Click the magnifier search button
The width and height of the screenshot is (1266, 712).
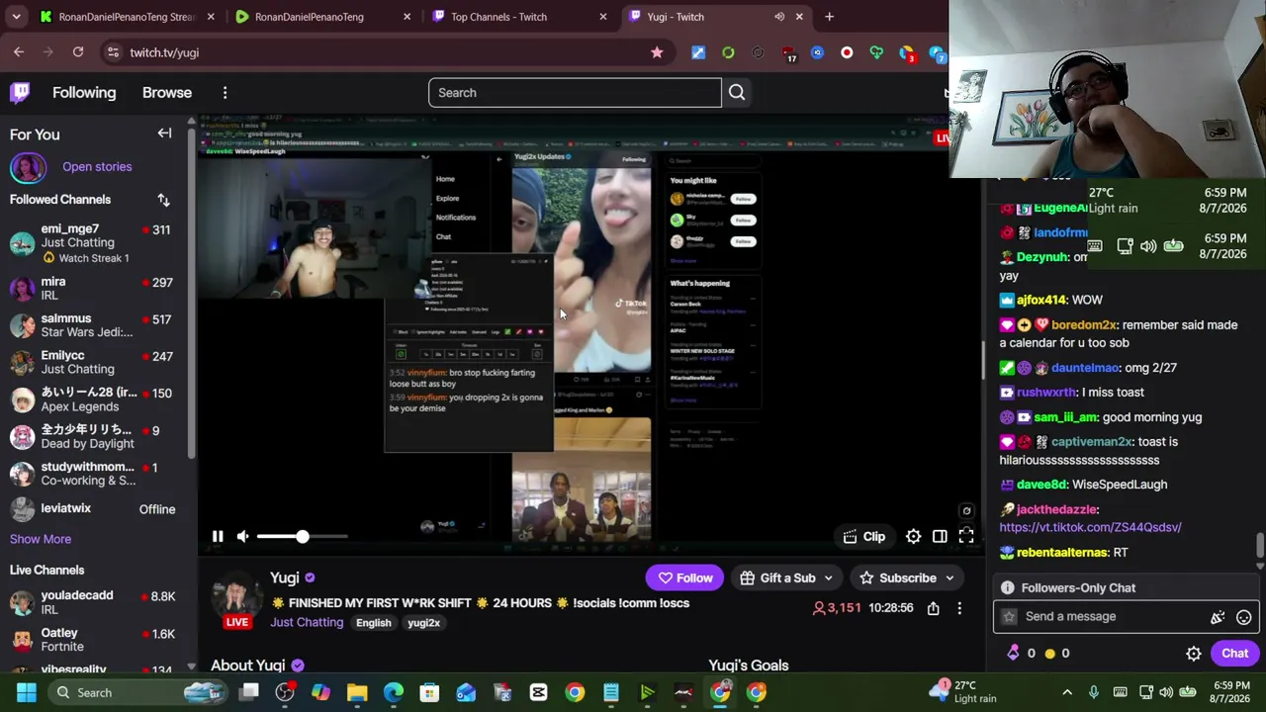point(737,92)
